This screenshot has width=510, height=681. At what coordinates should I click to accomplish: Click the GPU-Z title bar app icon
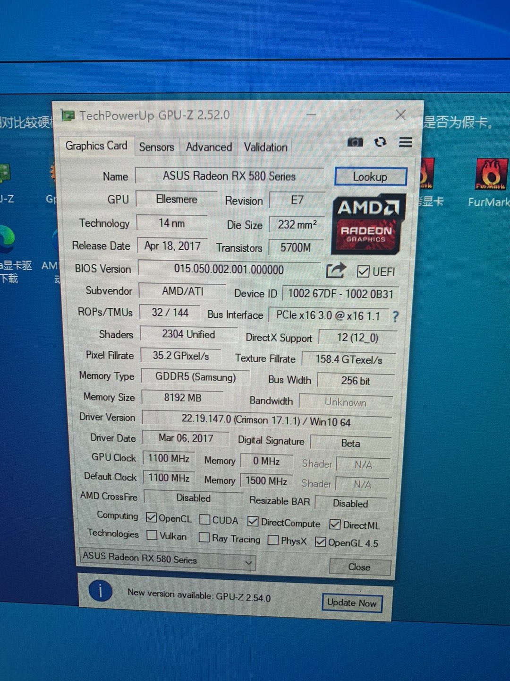click(x=68, y=115)
